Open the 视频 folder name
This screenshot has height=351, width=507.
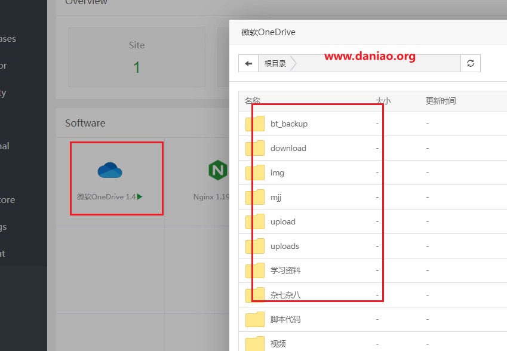point(278,344)
